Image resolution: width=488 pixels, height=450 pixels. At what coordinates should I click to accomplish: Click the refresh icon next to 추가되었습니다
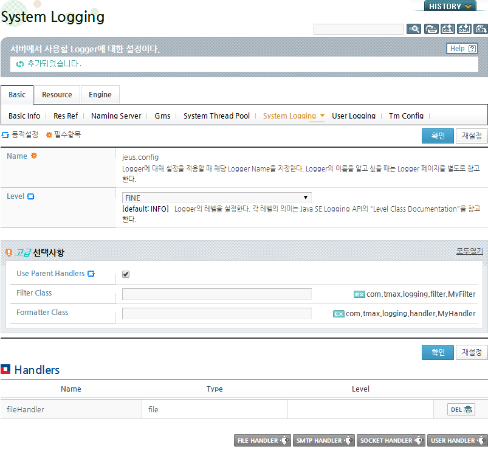point(20,64)
